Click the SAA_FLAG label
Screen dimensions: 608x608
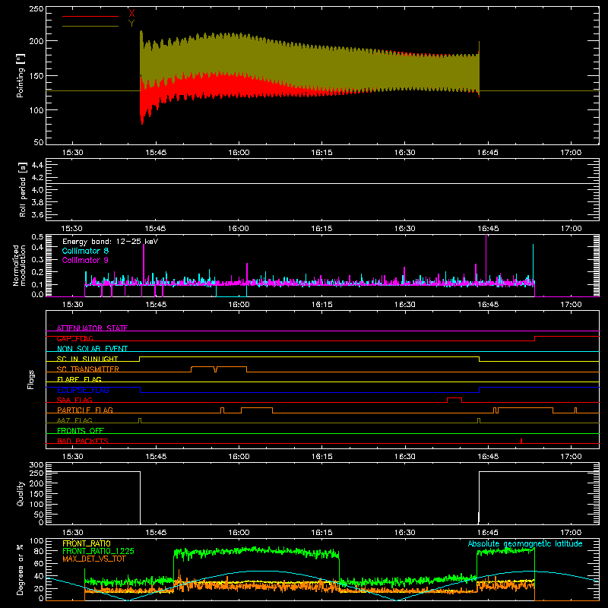click(74, 400)
